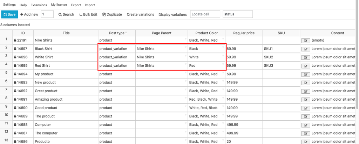The width and height of the screenshot is (359, 144).
Task: Click the lock icon beside ID 14694
Action: tap(15, 74)
